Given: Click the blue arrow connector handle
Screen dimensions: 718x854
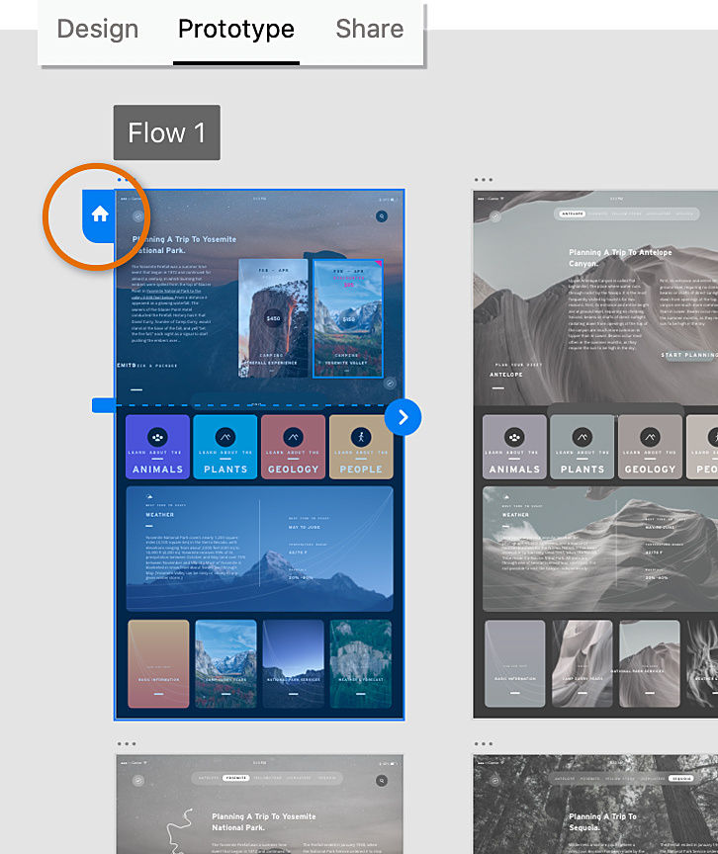Looking at the screenshot, I should [404, 417].
